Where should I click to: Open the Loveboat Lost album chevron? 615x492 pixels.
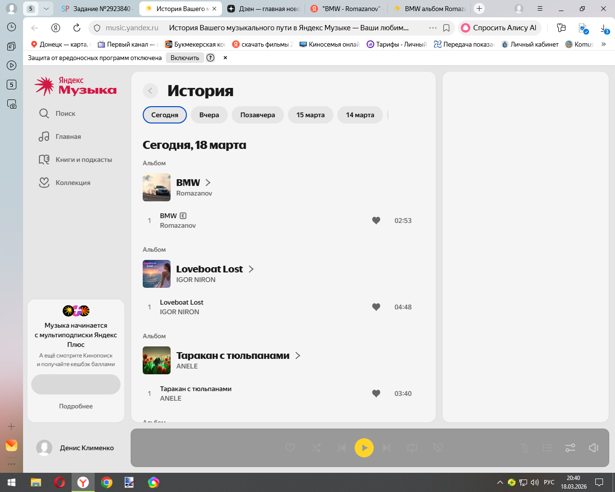(251, 269)
